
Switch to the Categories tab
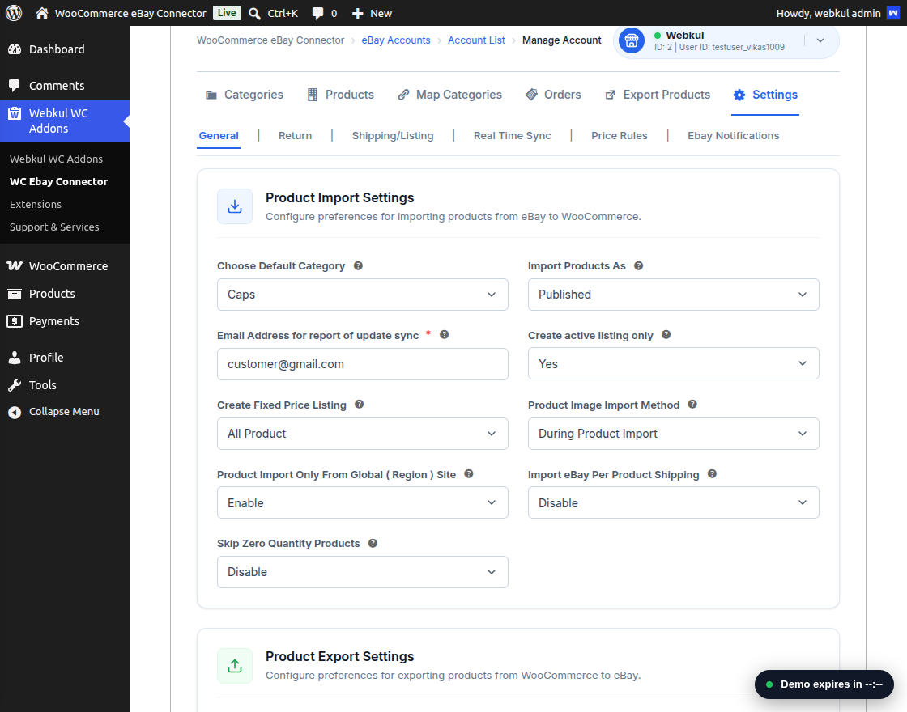tap(245, 95)
